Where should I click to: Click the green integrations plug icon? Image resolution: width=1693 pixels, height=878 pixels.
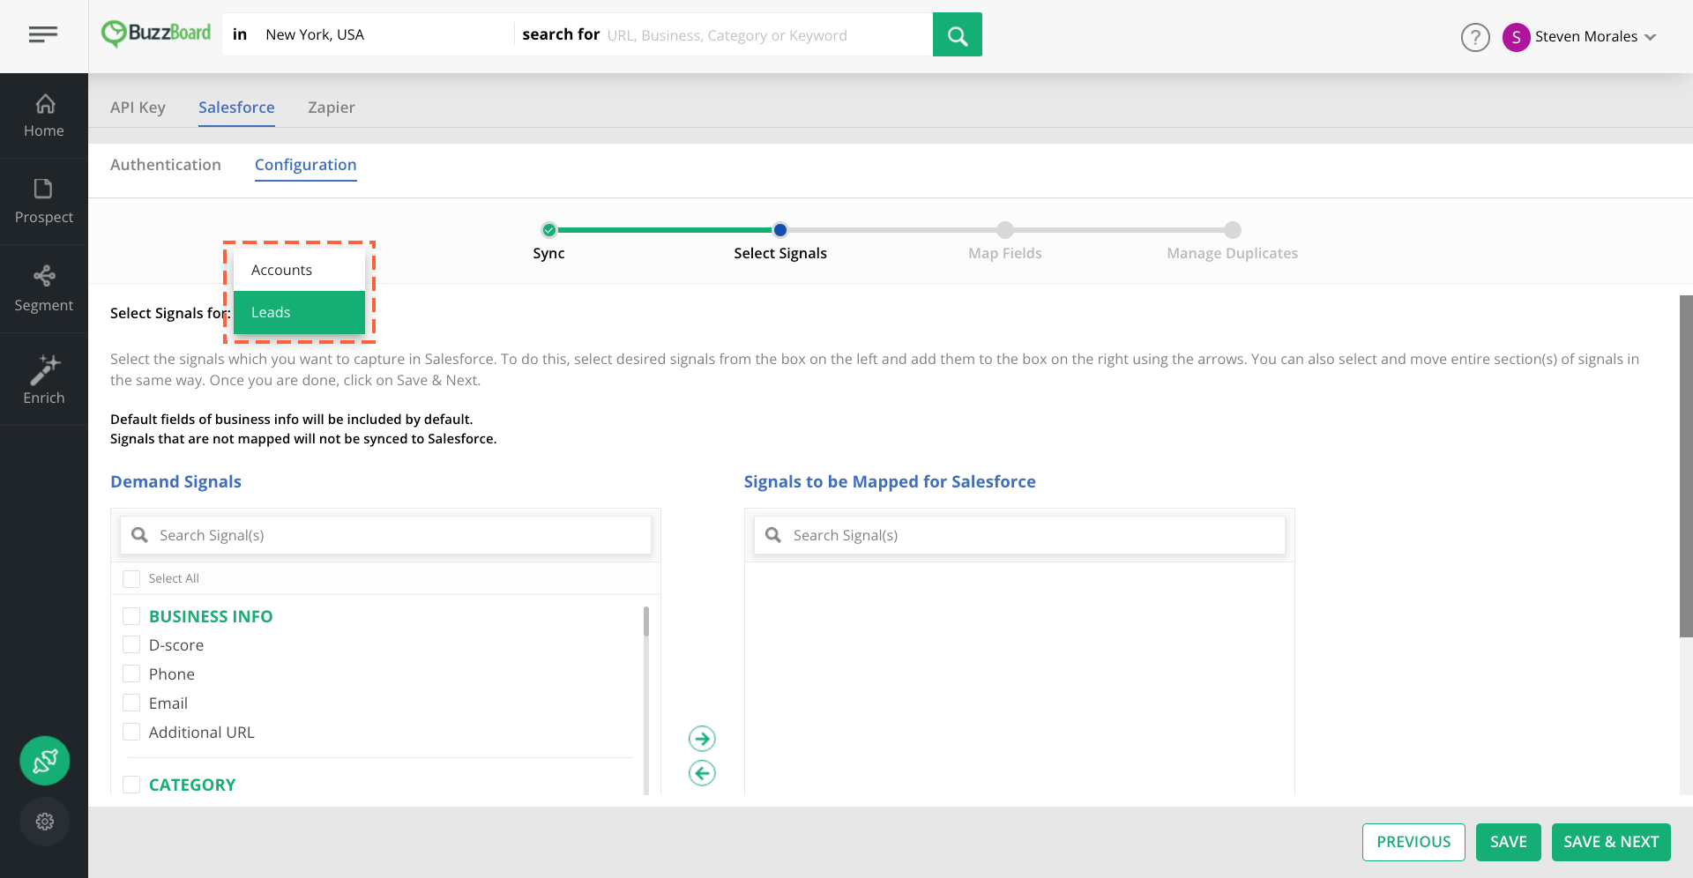coord(45,761)
